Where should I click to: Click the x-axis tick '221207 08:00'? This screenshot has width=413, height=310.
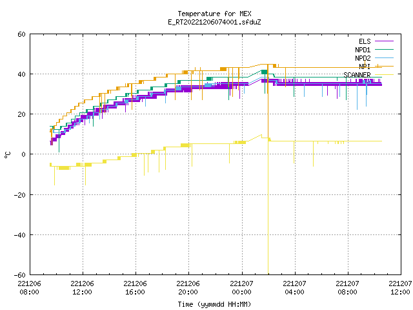(x=348, y=288)
